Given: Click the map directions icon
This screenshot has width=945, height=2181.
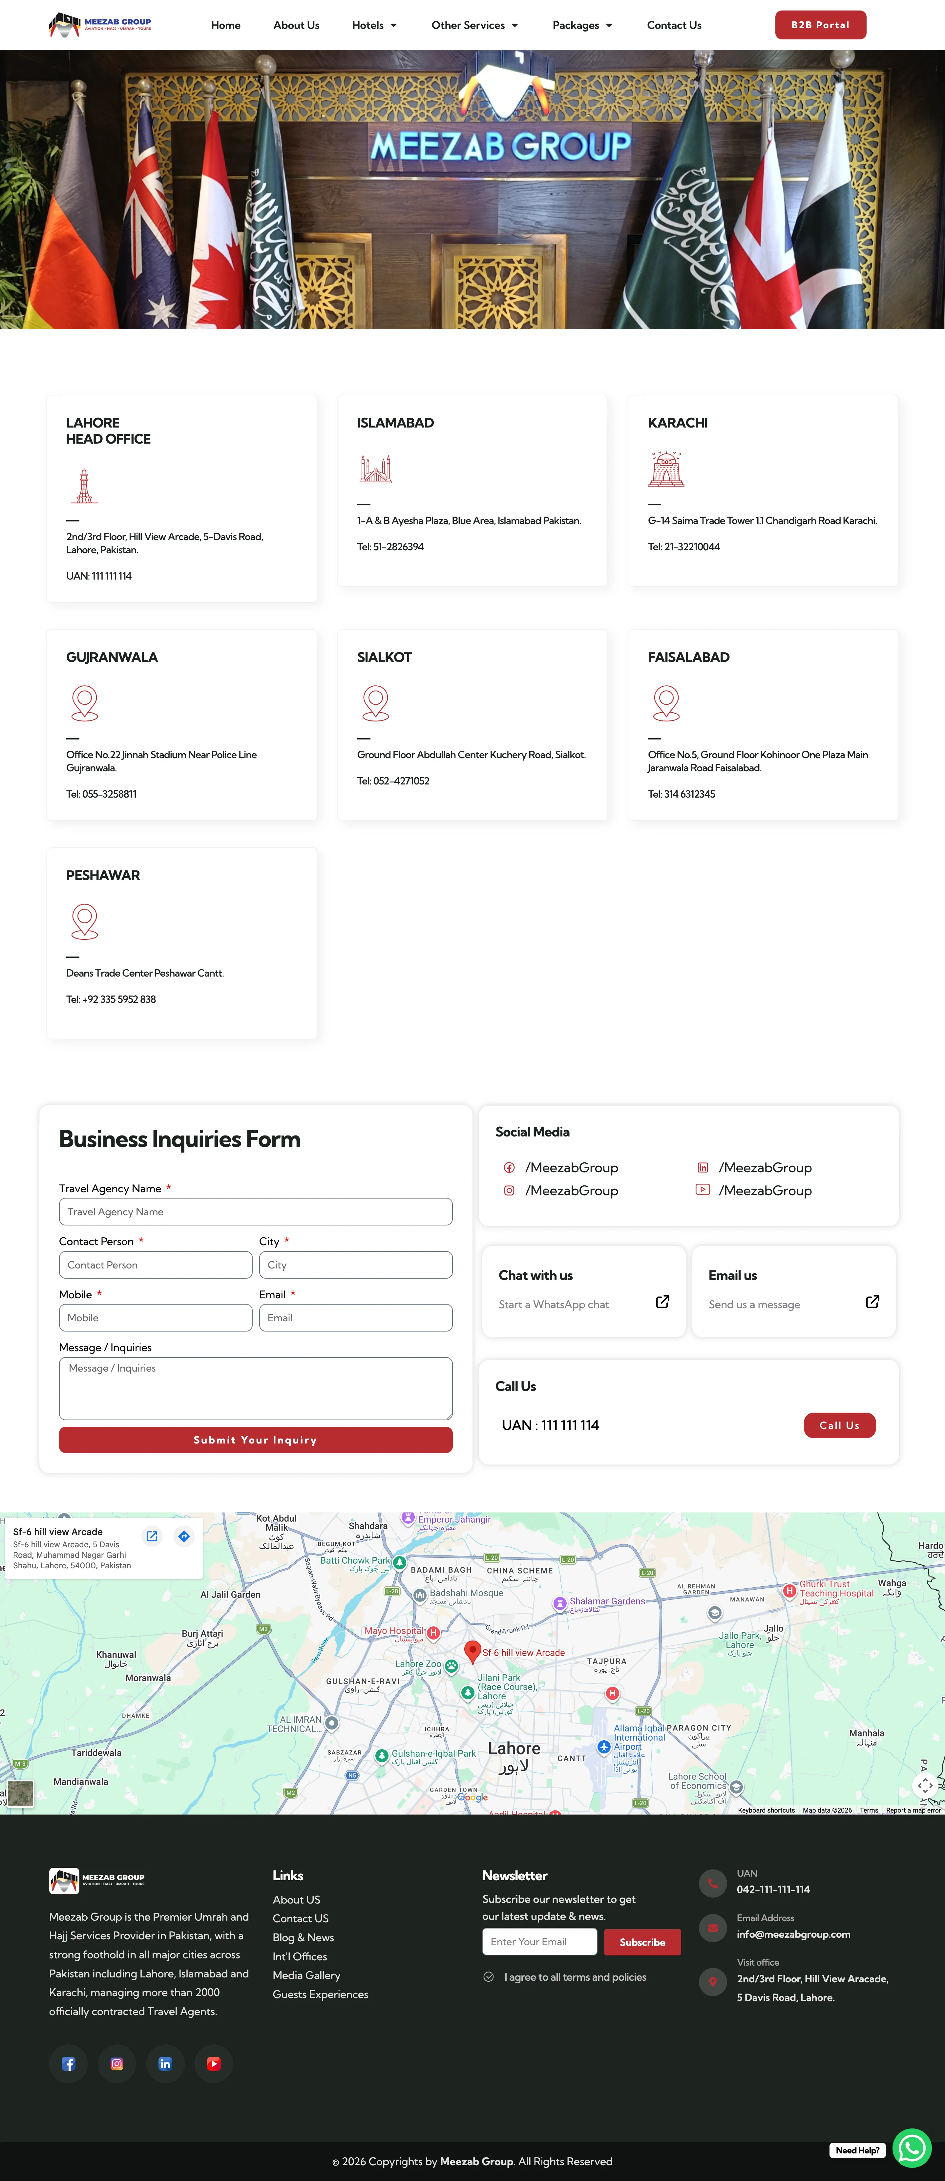Looking at the screenshot, I should [x=183, y=1536].
